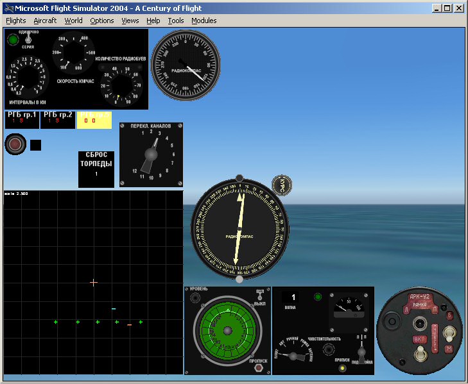Screen dimensions: 468x384
Task: Click the green lamp beside the СЕРИЯ switch
Action: click(x=13, y=39)
